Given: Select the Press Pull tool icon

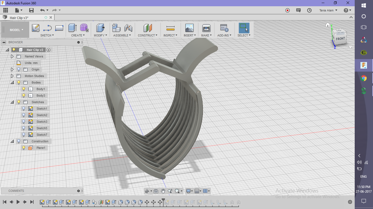Looking at the screenshot, I should point(100,28).
